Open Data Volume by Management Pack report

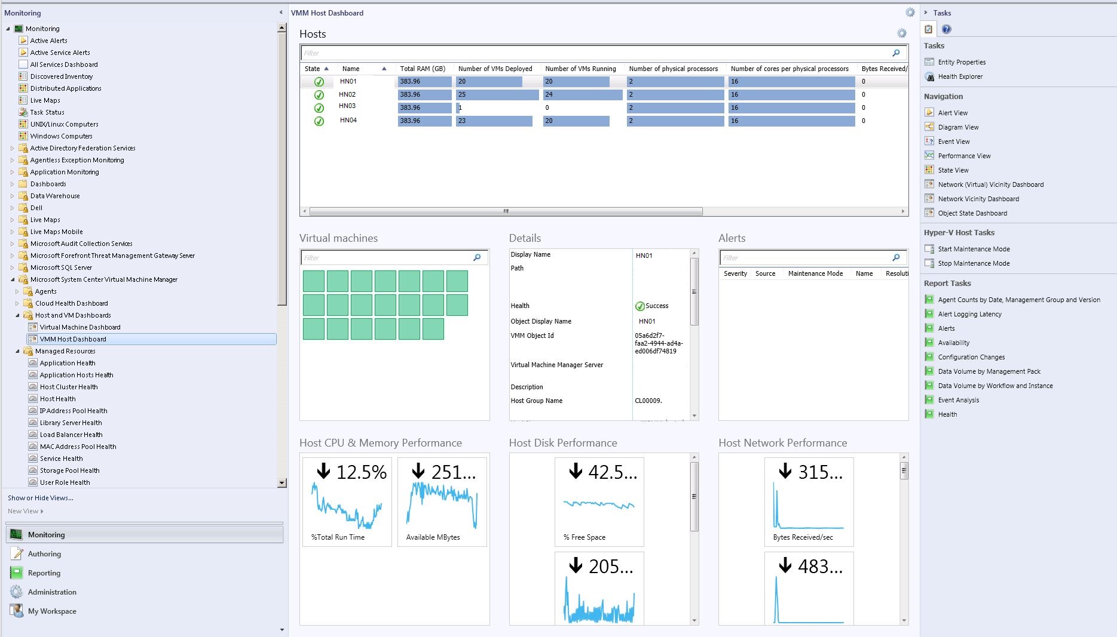point(989,371)
